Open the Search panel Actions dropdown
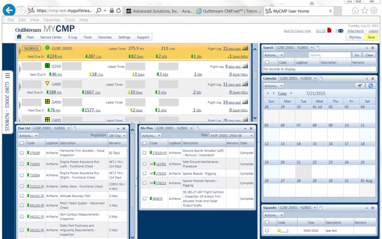This screenshot has width=382, height=239. [274, 55]
